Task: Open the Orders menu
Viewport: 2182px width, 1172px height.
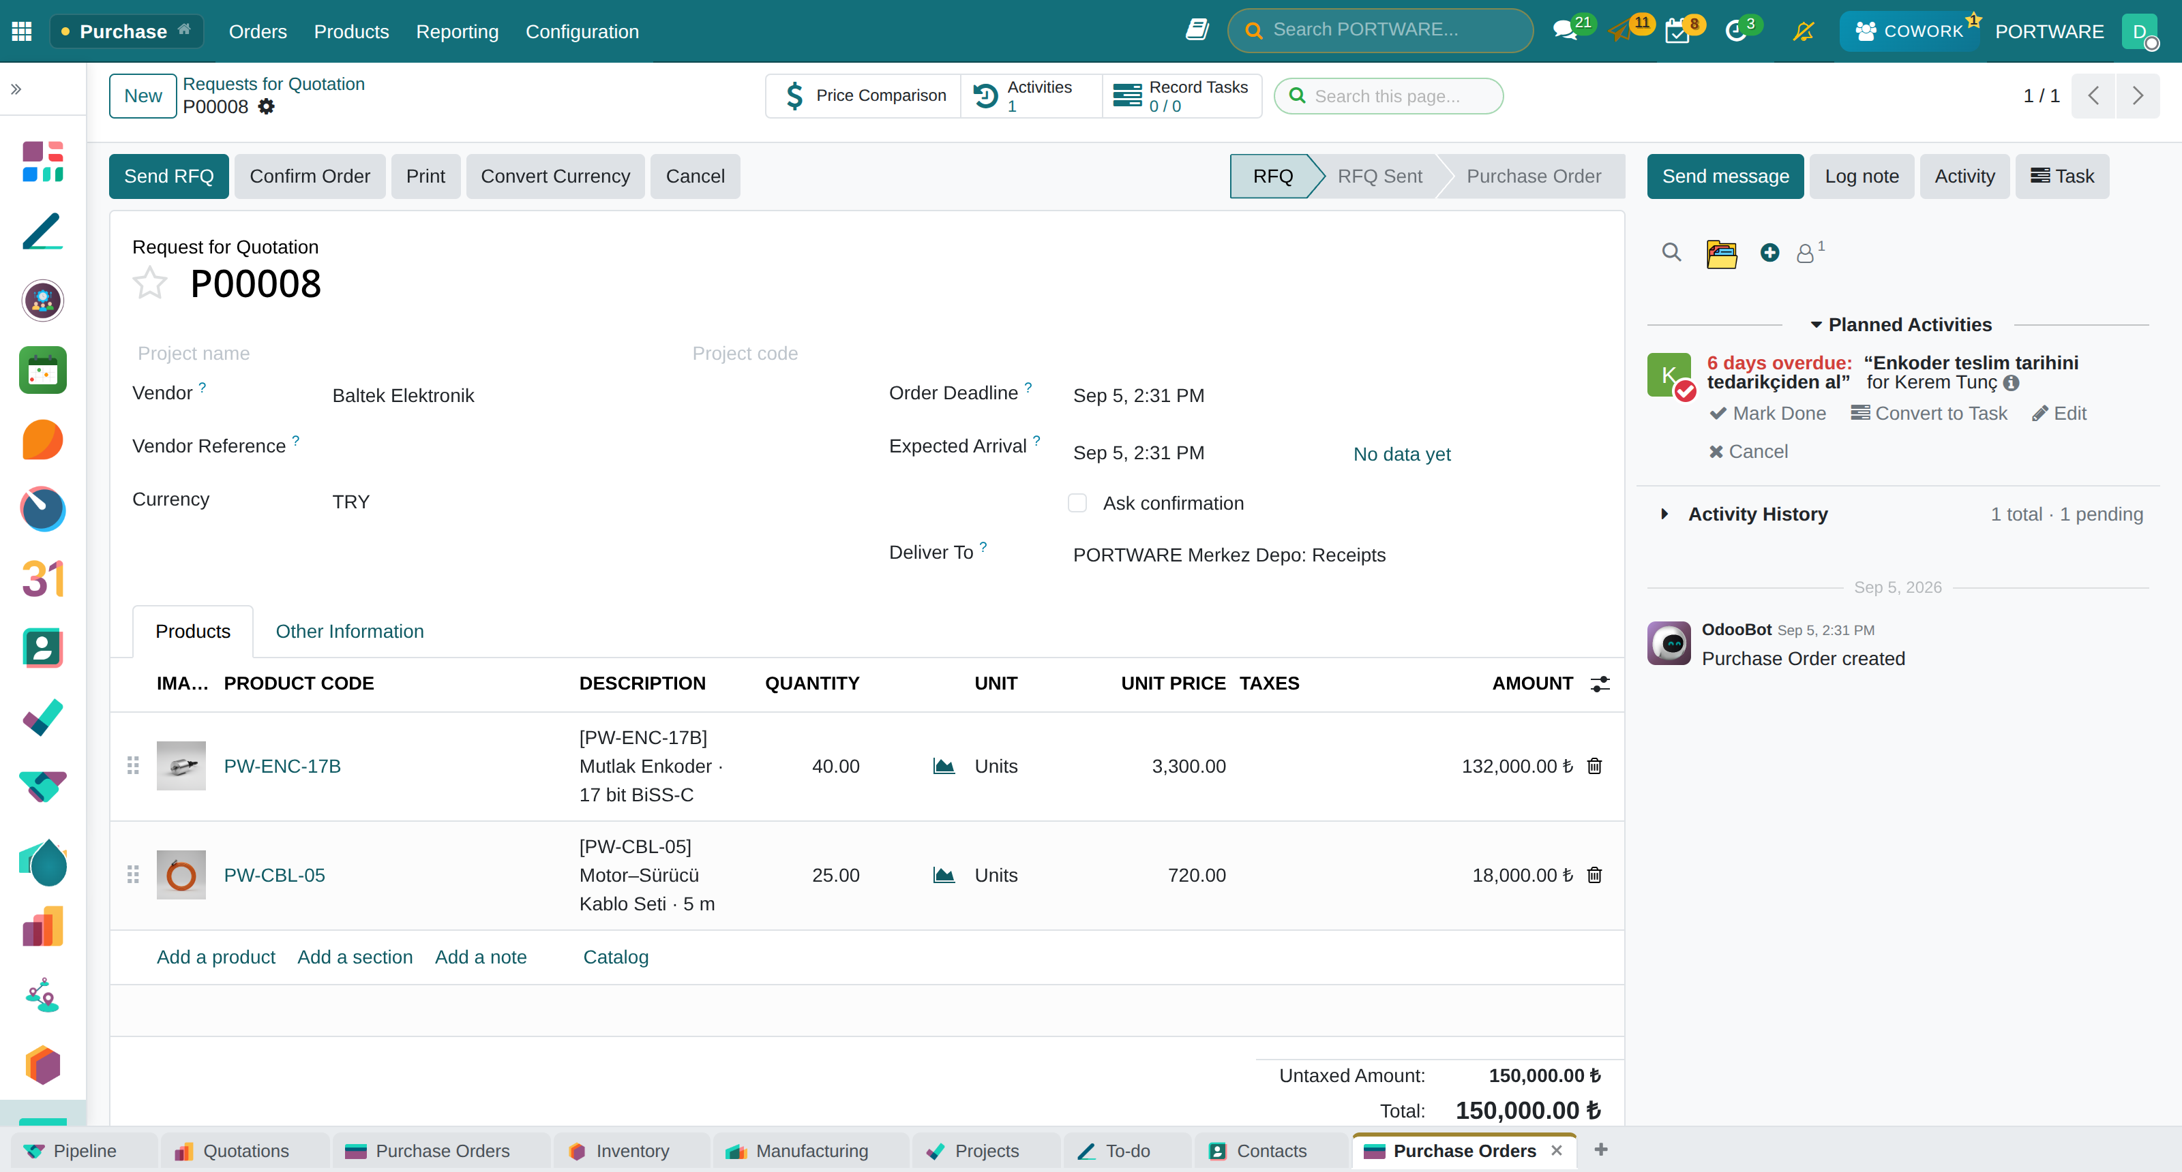Action: point(258,31)
